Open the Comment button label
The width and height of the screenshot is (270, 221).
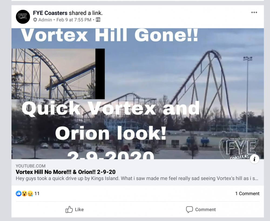click(205, 210)
